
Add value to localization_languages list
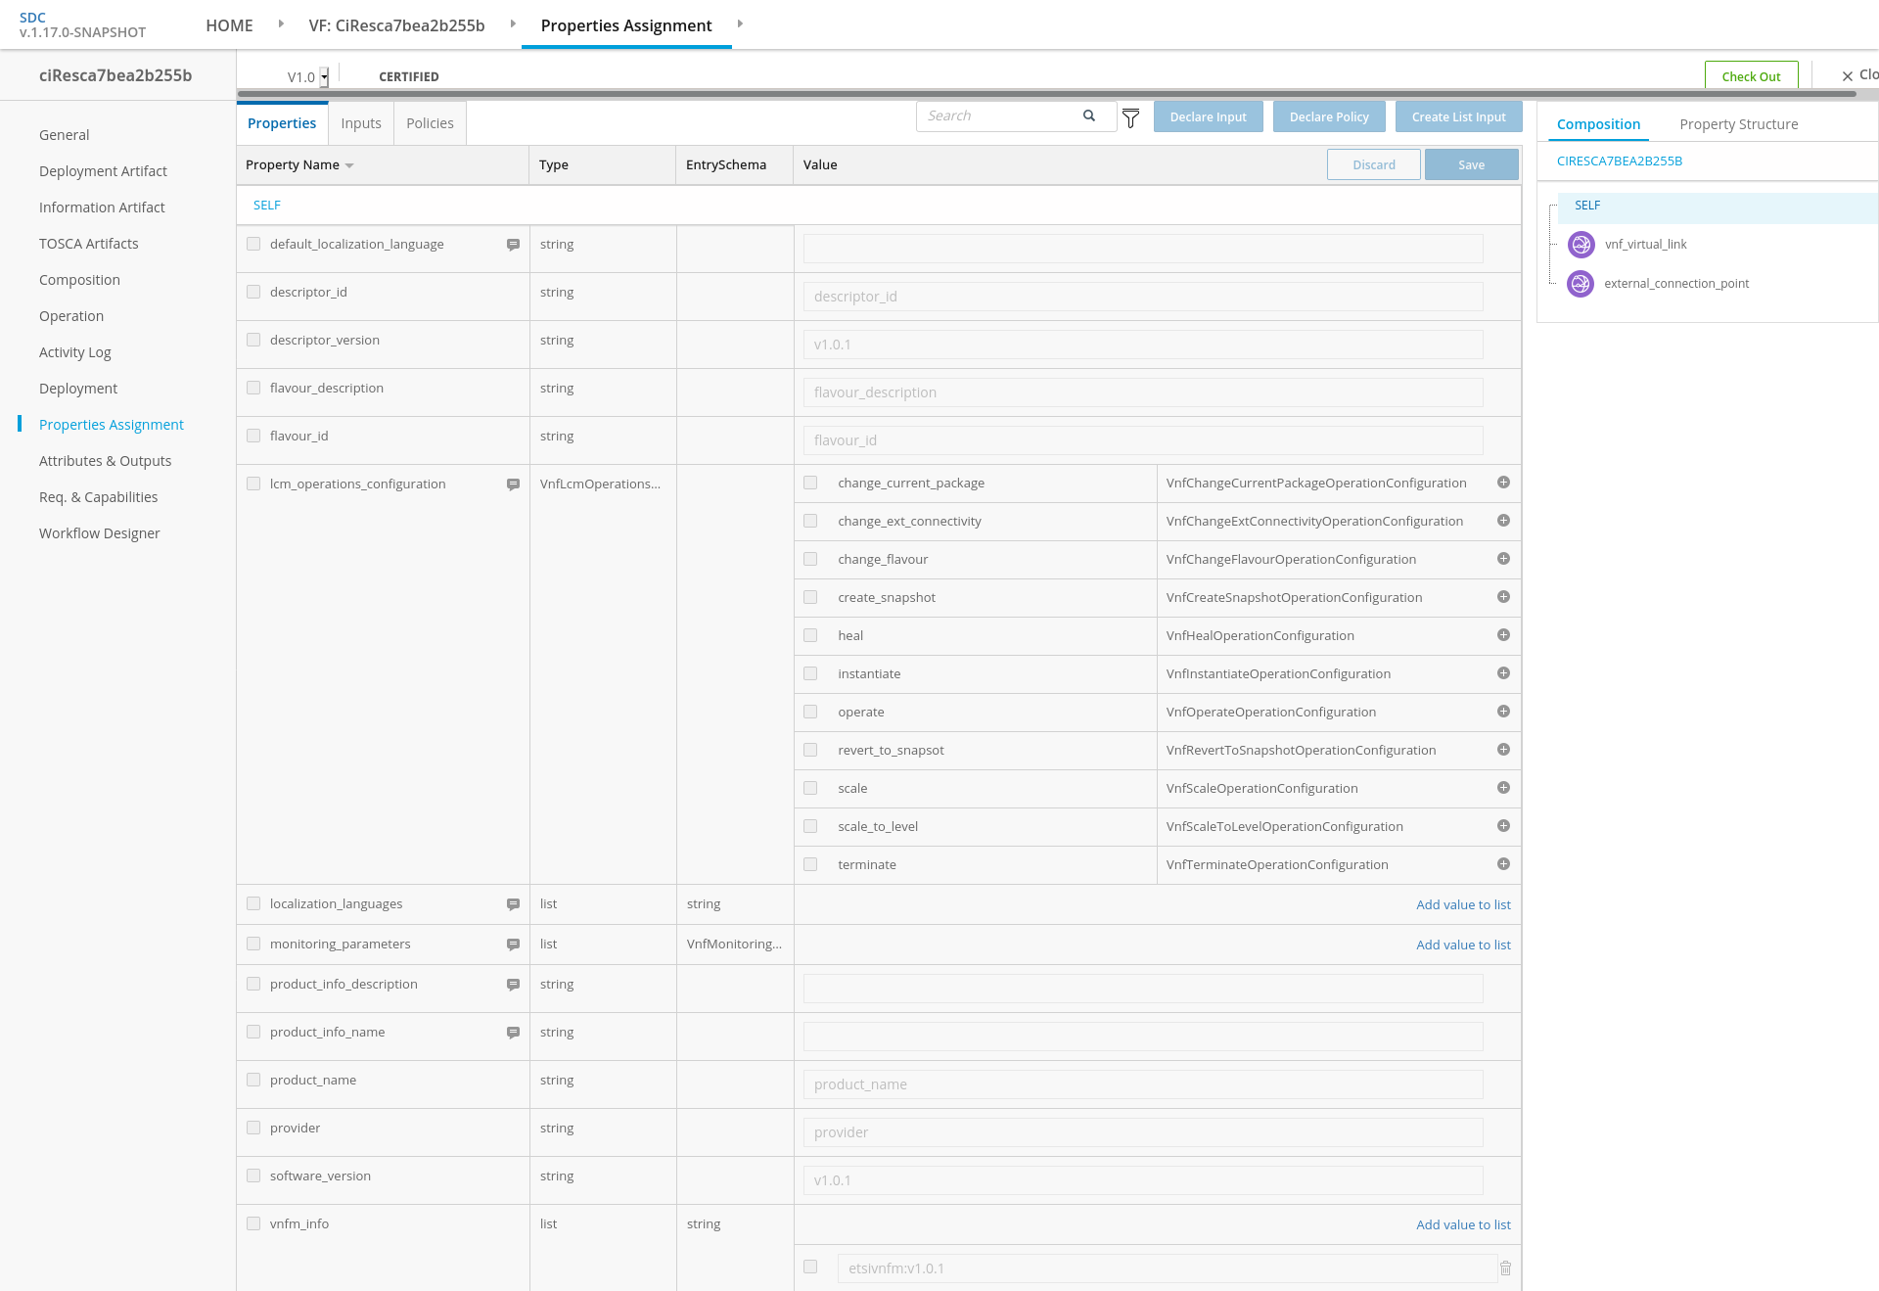[1463, 904]
